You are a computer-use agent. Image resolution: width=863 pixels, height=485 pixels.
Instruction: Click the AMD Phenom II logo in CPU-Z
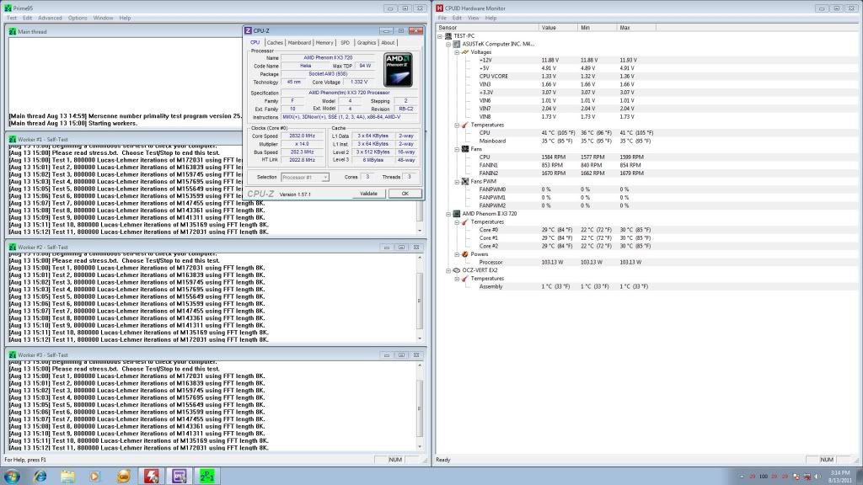(x=398, y=70)
